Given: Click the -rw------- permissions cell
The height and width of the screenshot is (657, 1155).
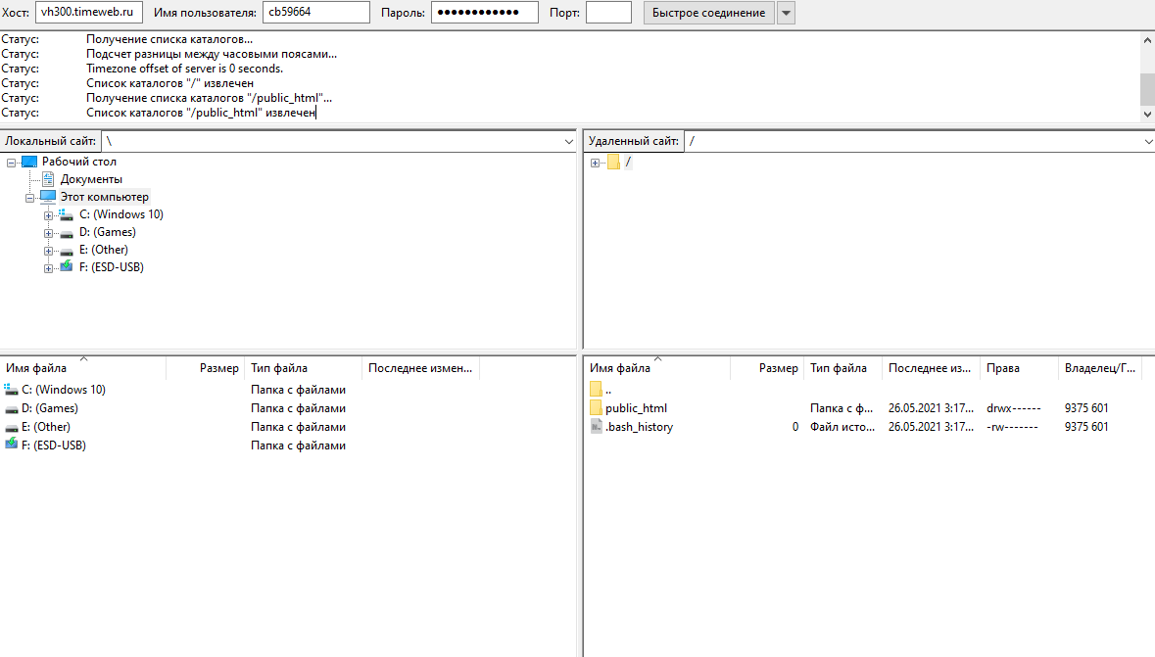Looking at the screenshot, I should pyautogui.click(x=1012, y=427).
